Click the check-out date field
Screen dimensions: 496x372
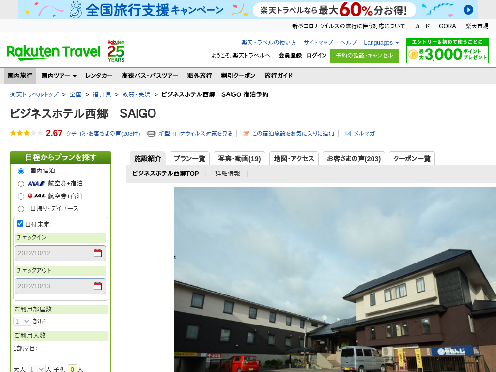coord(61,286)
